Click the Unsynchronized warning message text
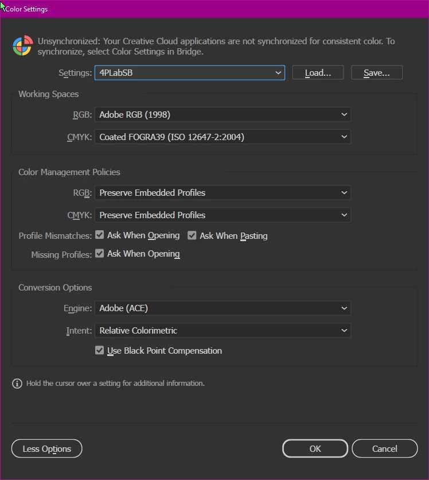This screenshot has width=429, height=480. point(216,47)
